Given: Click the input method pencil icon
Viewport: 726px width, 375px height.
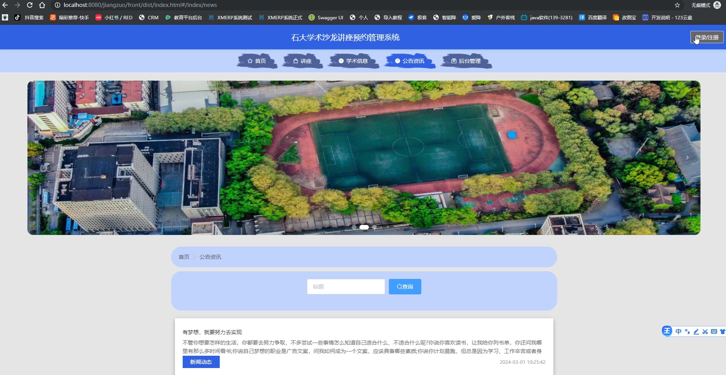Looking at the screenshot, I should [x=696, y=331].
